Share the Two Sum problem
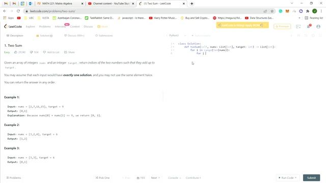 coord(69,52)
